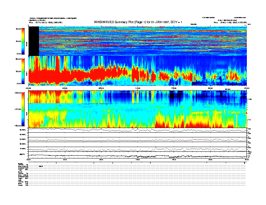Click the -127.50 label on TNR color scale
This screenshot has height=205, width=266.
click(x=18, y=109)
